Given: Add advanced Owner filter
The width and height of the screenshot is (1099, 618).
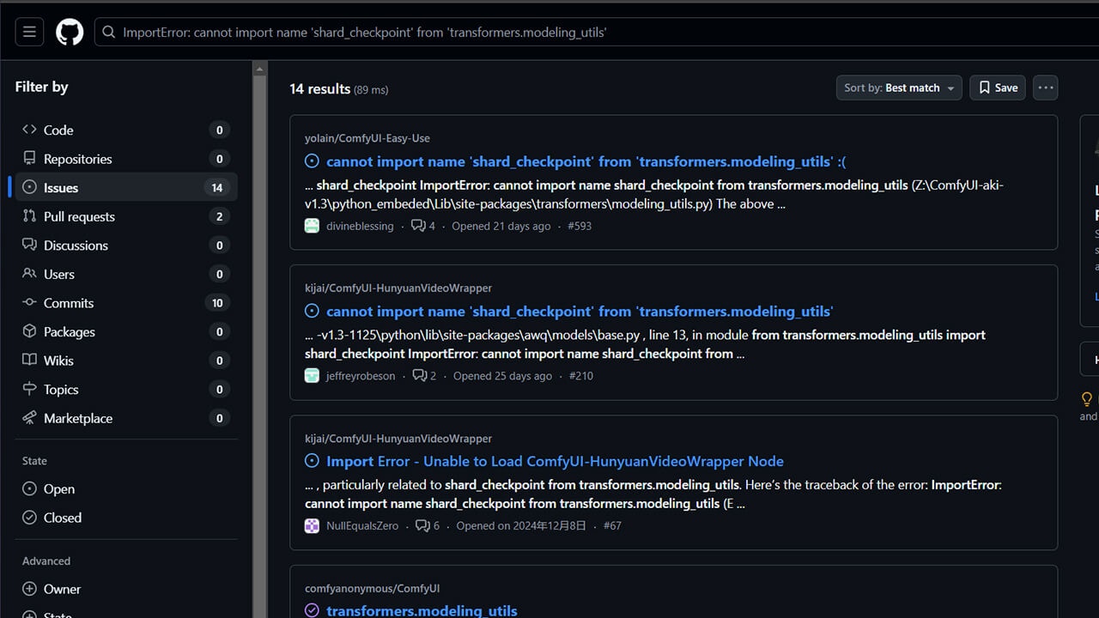Looking at the screenshot, I should [126, 589].
